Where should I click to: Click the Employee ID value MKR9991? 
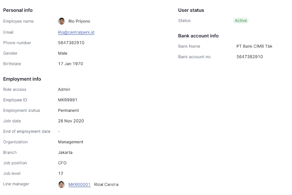tap(68, 100)
